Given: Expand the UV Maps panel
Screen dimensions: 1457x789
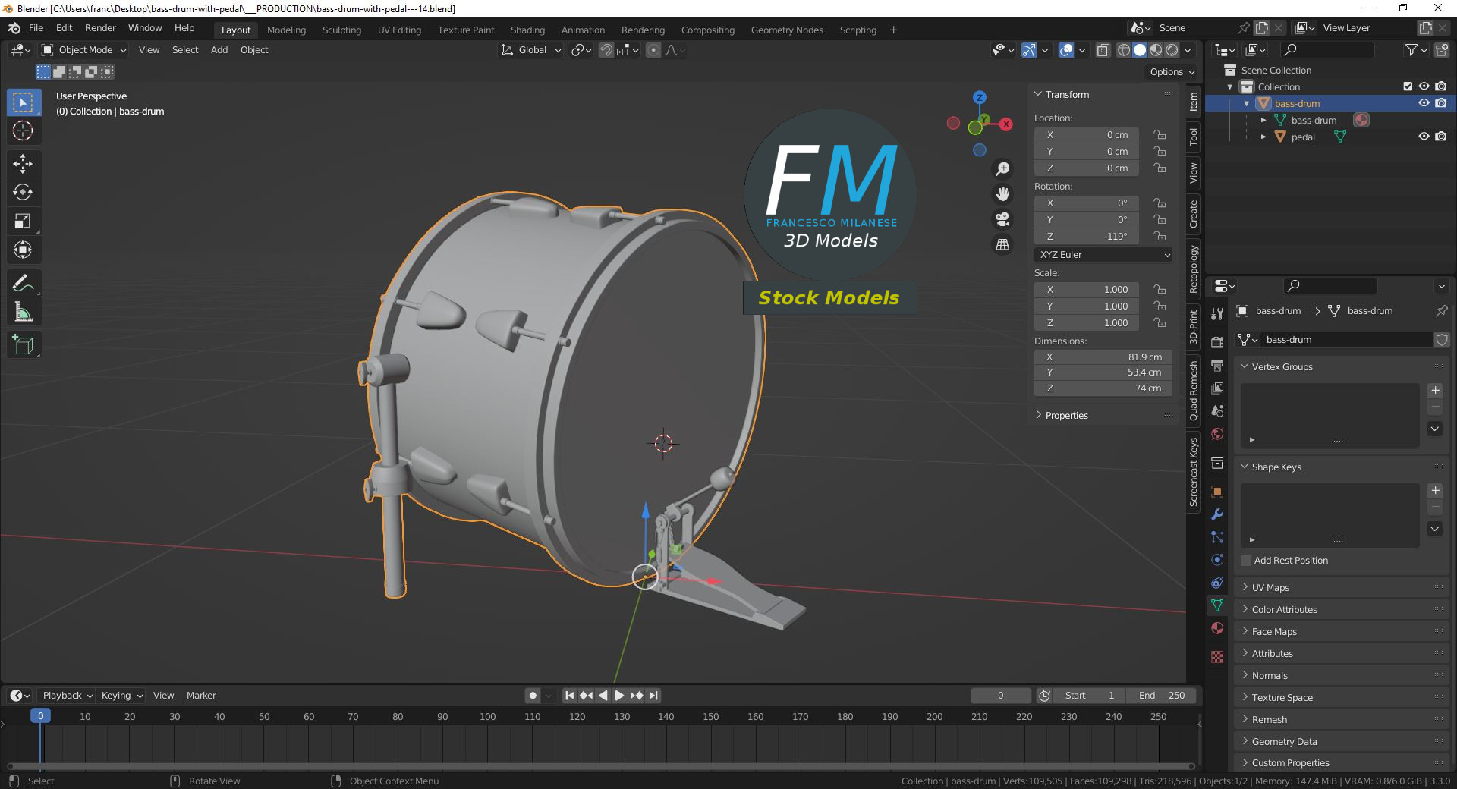Looking at the screenshot, I should pyautogui.click(x=1270, y=588).
